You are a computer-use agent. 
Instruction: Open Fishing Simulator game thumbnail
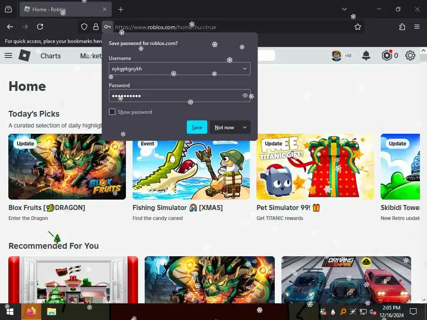coord(191,170)
